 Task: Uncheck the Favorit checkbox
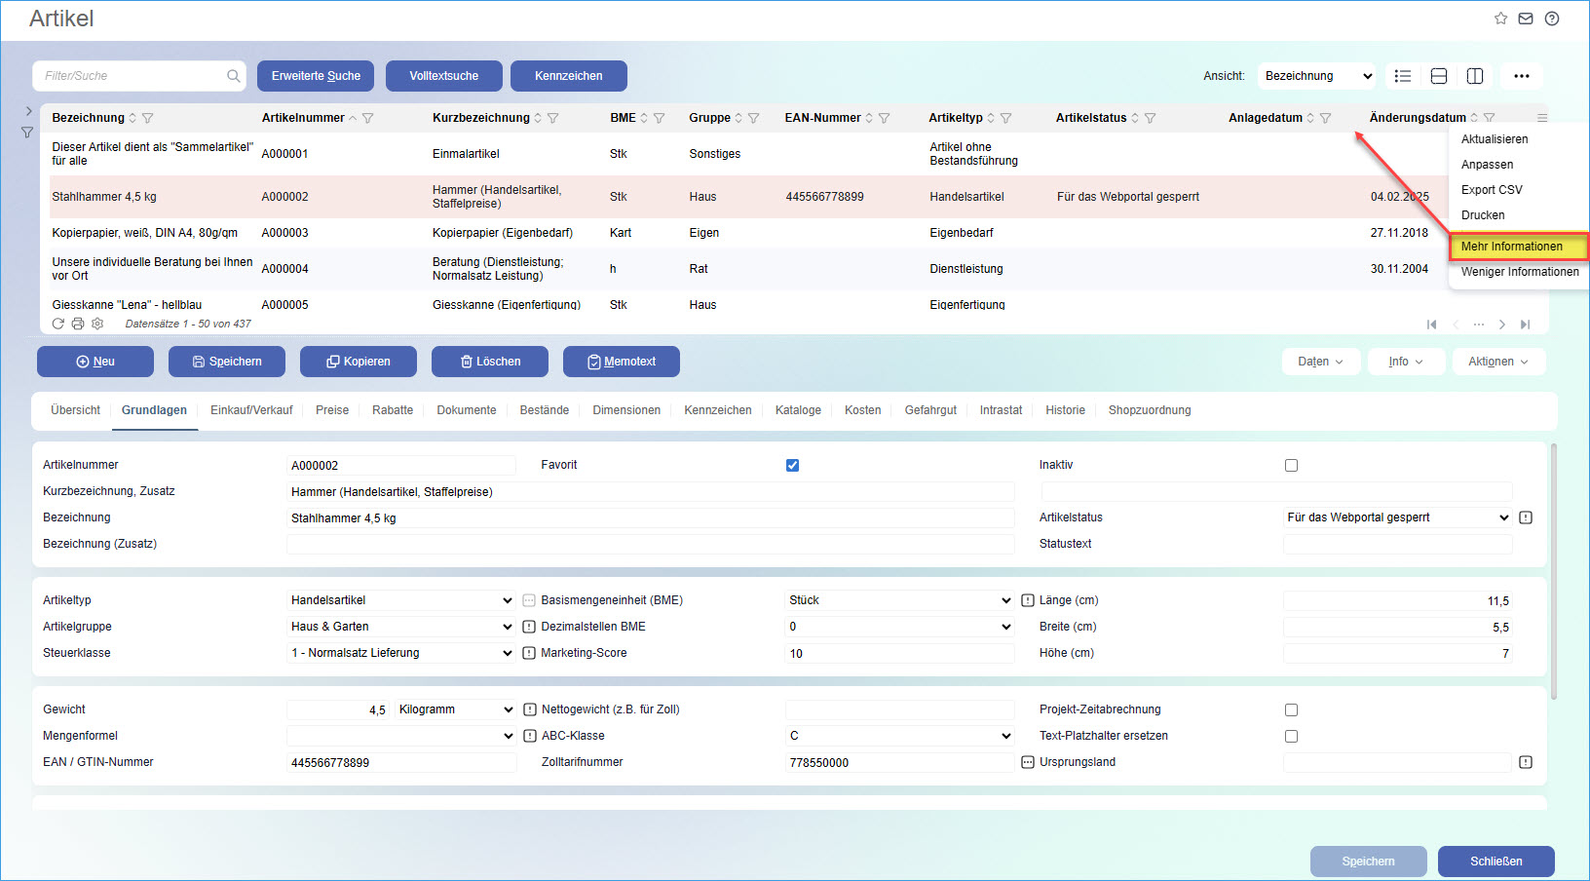pyautogui.click(x=792, y=465)
